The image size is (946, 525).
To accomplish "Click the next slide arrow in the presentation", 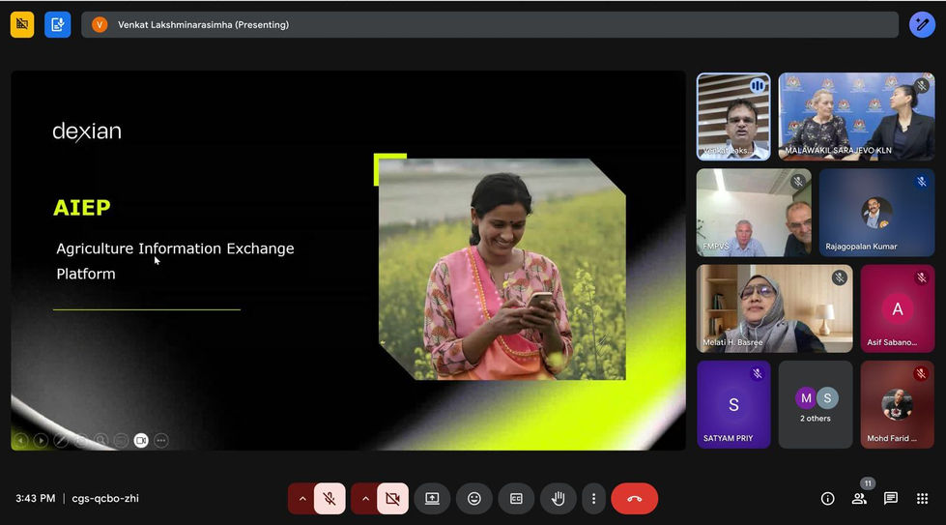I will point(41,441).
